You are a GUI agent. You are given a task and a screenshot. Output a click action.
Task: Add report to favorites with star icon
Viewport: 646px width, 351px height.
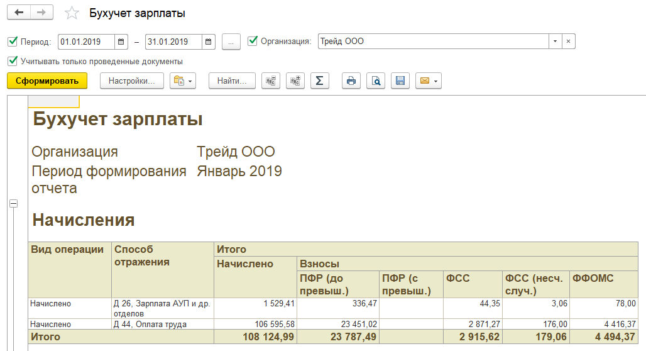click(72, 13)
